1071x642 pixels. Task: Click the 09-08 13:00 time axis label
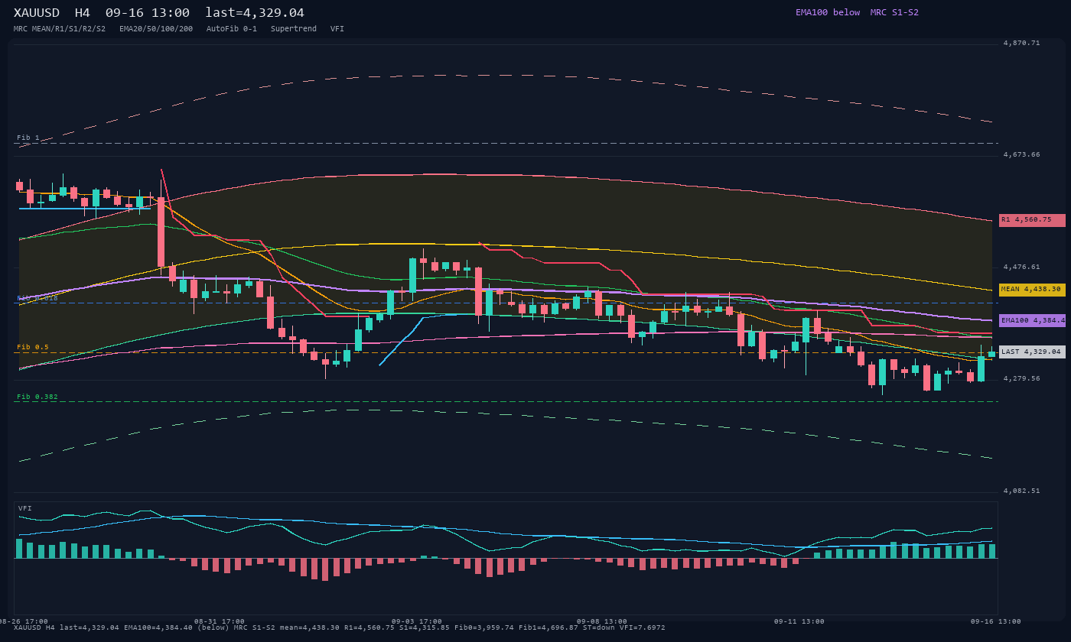(602, 621)
